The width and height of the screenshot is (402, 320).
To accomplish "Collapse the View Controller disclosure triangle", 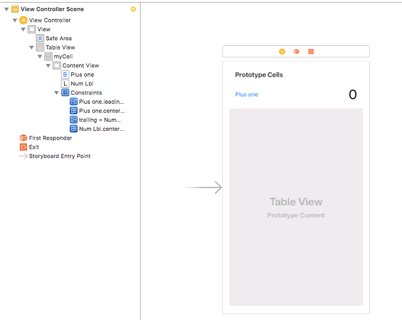I will [x=15, y=20].
